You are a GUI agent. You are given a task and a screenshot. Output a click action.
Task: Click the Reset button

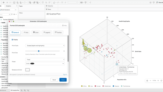click(x=54, y=80)
